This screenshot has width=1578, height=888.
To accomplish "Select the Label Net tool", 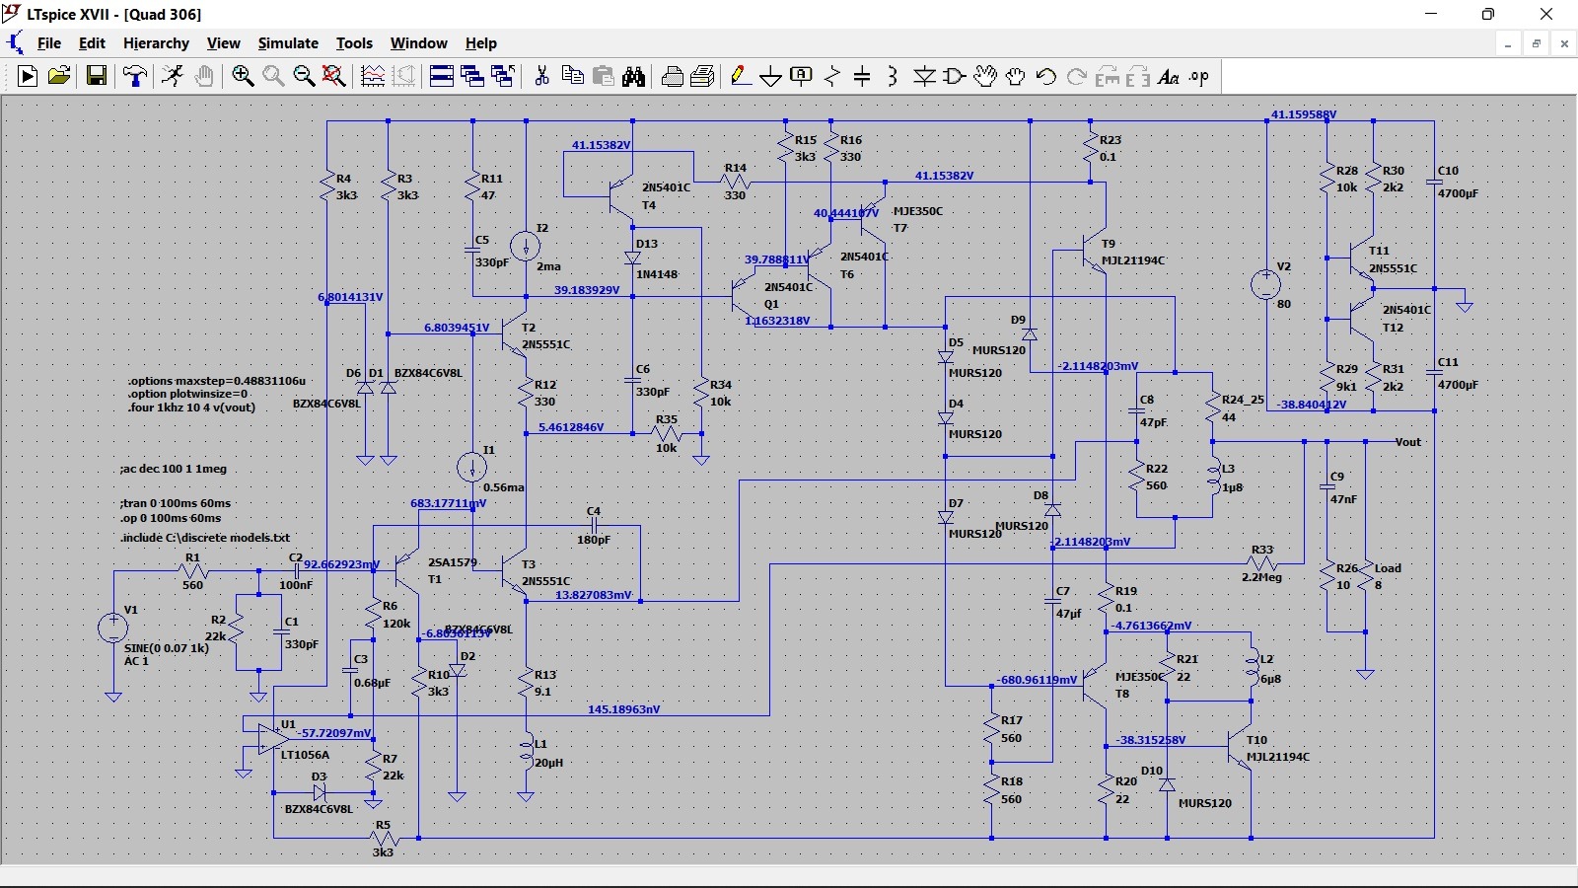I will click(x=802, y=76).
